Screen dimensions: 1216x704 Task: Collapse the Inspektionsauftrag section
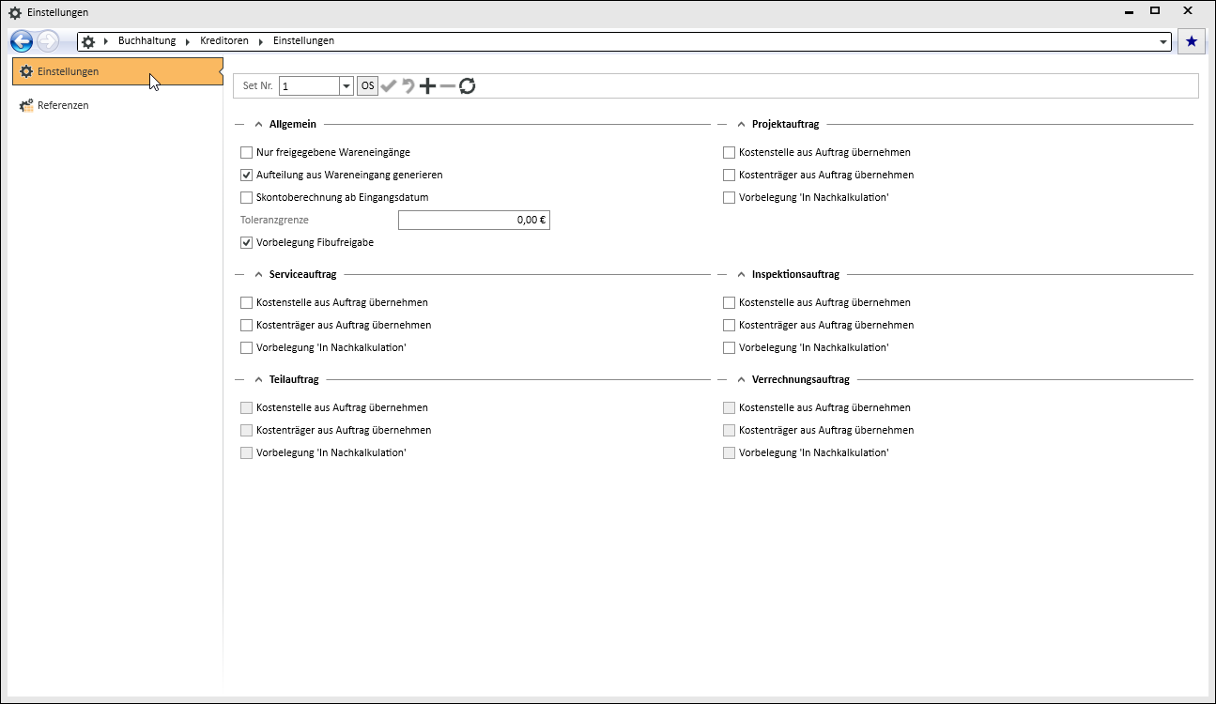pyautogui.click(x=741, y=274)
